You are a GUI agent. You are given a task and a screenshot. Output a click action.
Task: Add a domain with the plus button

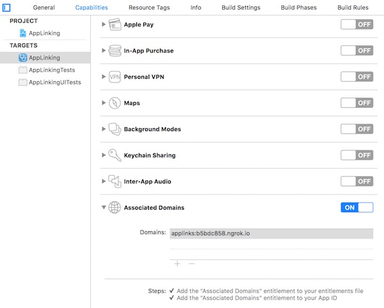click(177, 264)
